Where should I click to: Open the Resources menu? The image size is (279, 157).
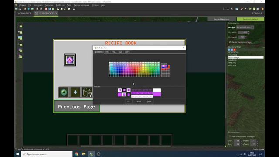pos(49,5)
